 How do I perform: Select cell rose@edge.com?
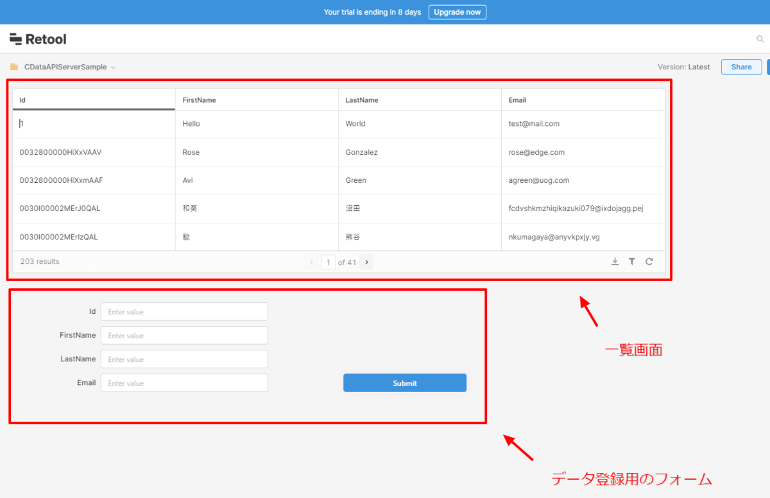coord(583,152)
